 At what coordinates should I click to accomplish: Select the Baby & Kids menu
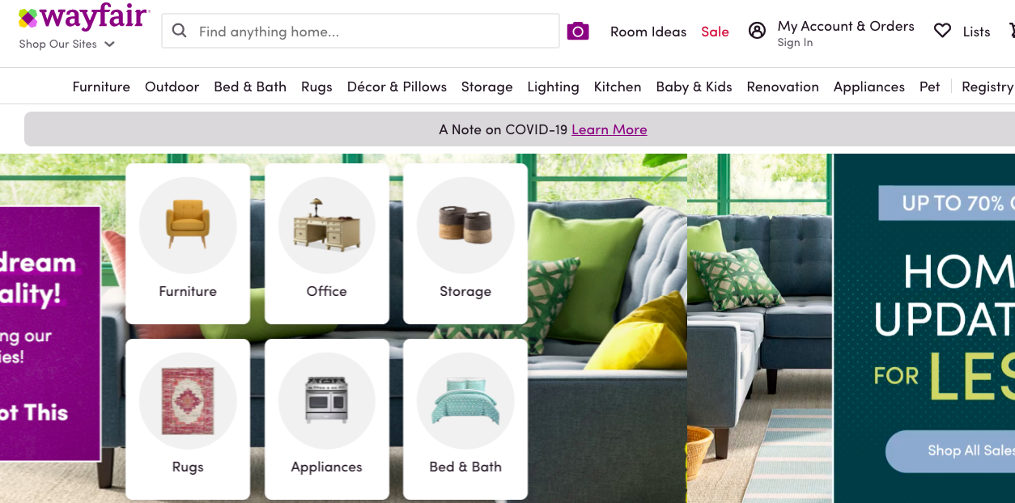[694, 87]
